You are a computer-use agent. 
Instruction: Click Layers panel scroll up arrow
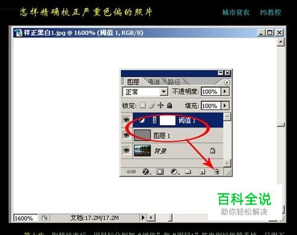227,117
